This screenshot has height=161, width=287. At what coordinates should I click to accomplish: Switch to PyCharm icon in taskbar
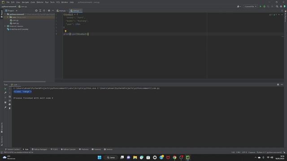point(188,157)
